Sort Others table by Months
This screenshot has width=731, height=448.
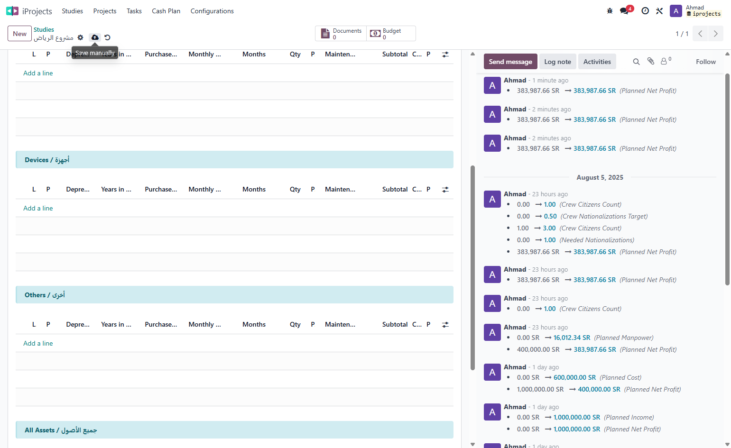(x=254, y=324)
